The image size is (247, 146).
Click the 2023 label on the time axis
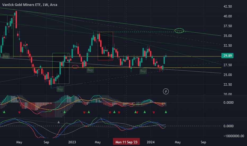72,142
